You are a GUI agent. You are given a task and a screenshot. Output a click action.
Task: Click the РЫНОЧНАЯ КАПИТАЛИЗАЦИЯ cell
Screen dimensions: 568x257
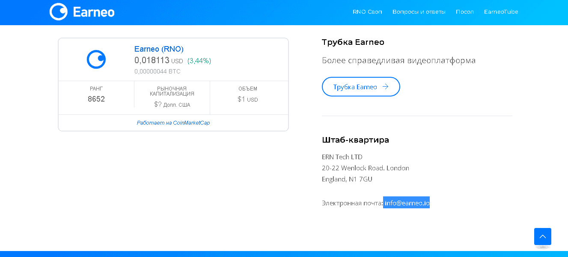(171, 97)
